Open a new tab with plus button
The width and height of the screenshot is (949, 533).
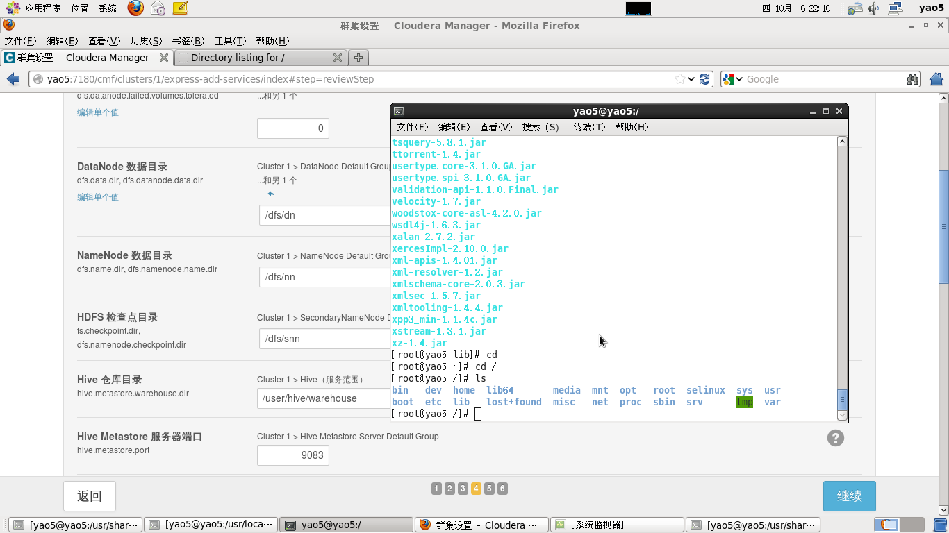tap(358, 58)
